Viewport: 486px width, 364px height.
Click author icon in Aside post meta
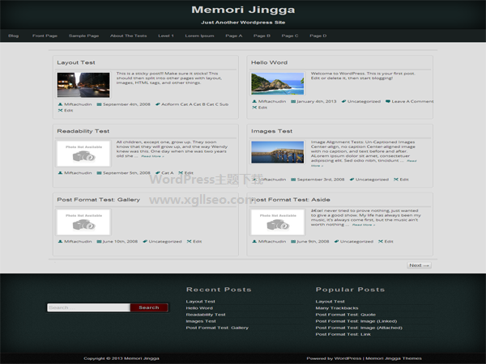[254, 241]
